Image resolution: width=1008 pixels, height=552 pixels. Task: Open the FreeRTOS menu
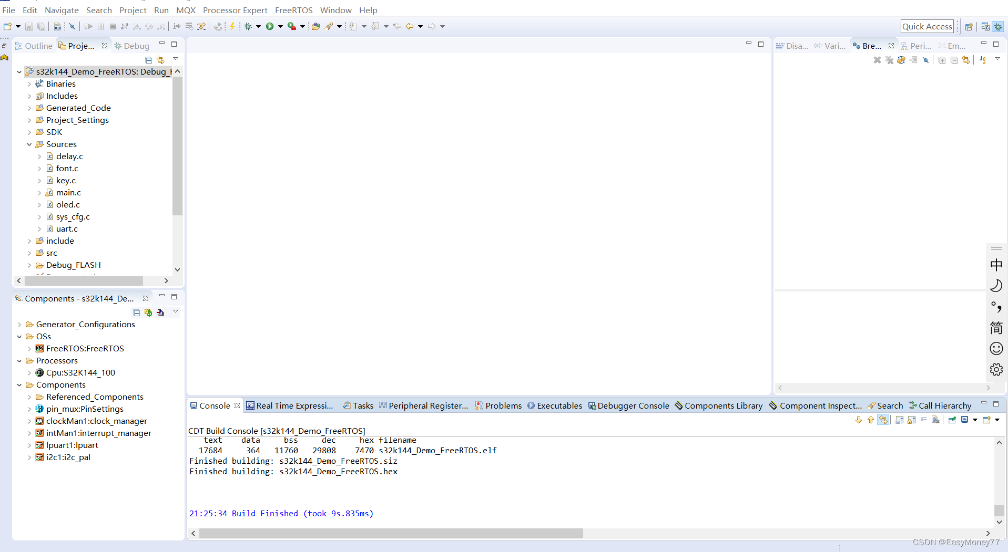(293, 10)
